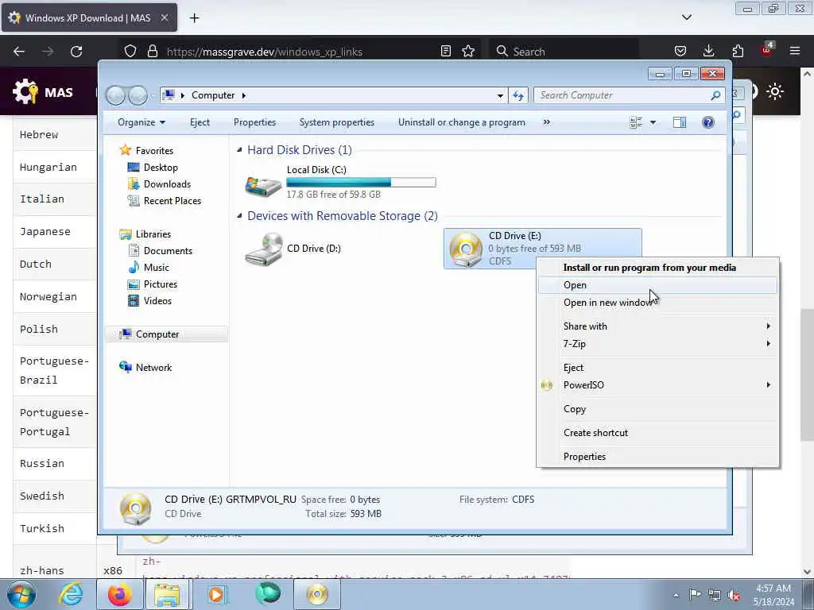Bookmark this page with the star icon

[468, 51]
